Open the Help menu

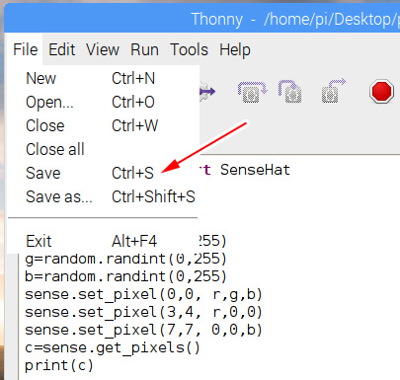click(x=235, y=49)
